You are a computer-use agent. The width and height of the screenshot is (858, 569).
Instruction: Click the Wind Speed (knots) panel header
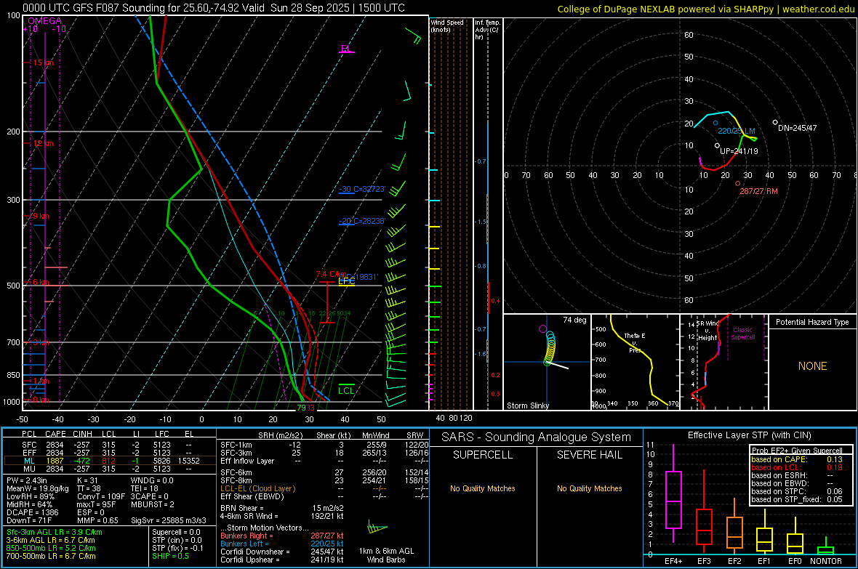point(447,25)
